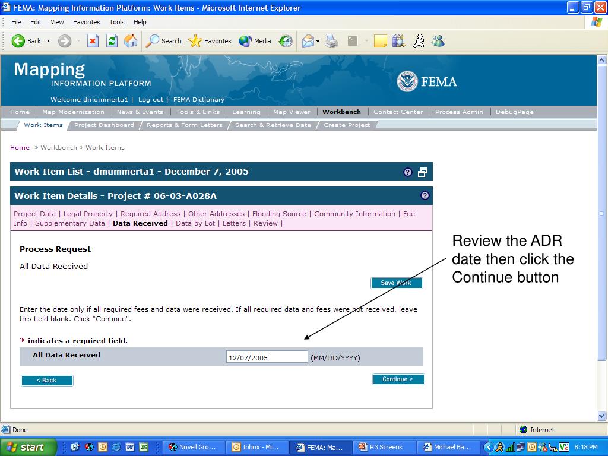Image resolution: width=608 pixels, height=456 pixels.
Task: Click the History clock icon
Action: pos(286,41)
